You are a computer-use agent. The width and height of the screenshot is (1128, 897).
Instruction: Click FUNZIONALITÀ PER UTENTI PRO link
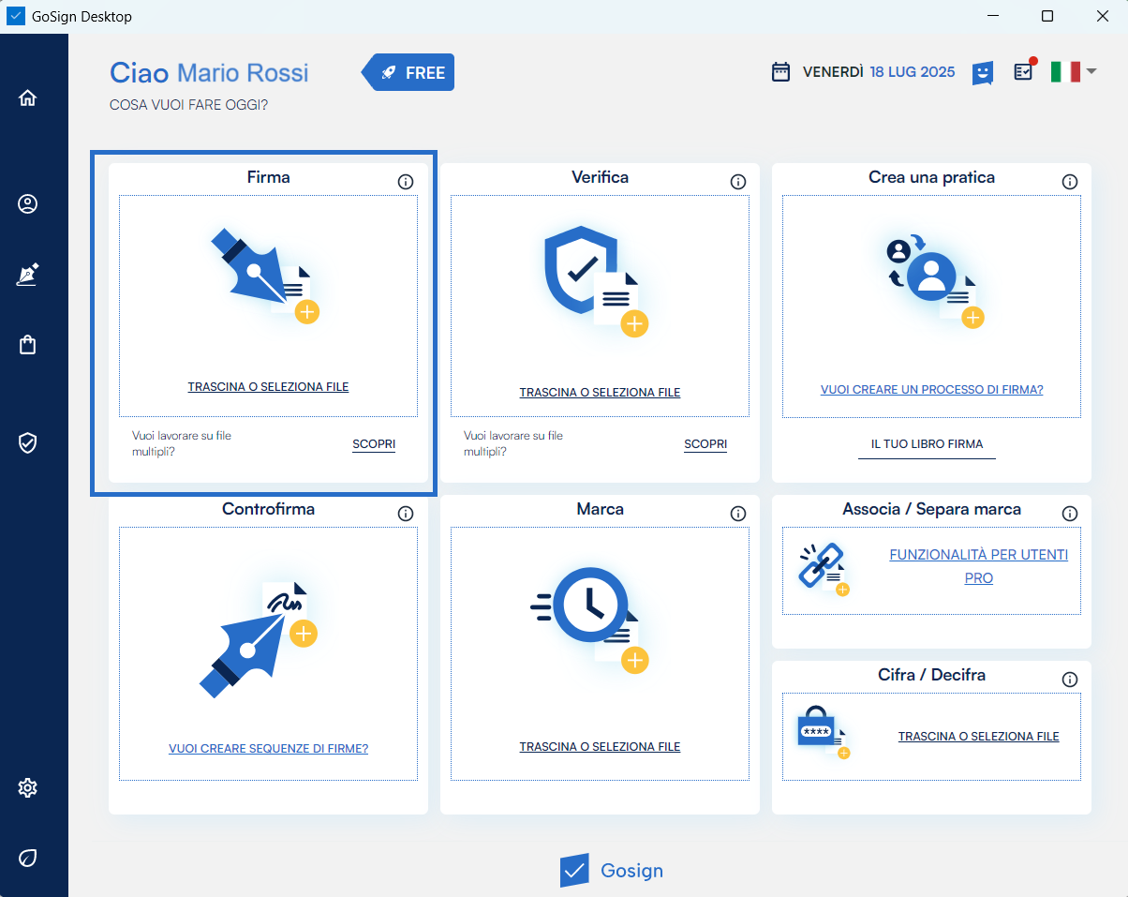click(x=978, y=566)
